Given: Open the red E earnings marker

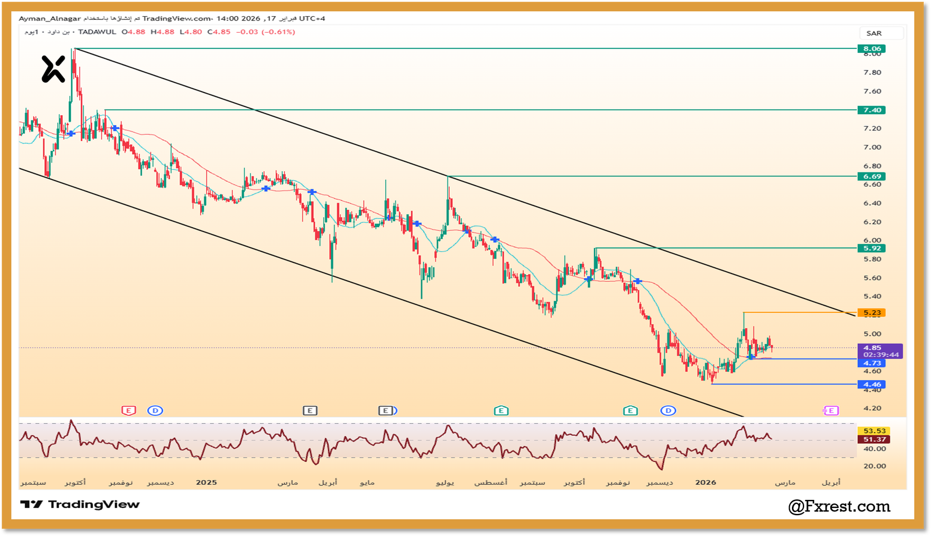Looking at the screenshot, I should (x=129, y=410).
